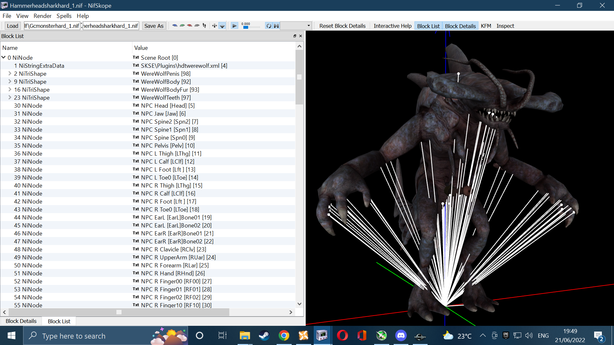Select the 1 NiStringExtraData row
The image size is (614, 345).
coord(147,65)
